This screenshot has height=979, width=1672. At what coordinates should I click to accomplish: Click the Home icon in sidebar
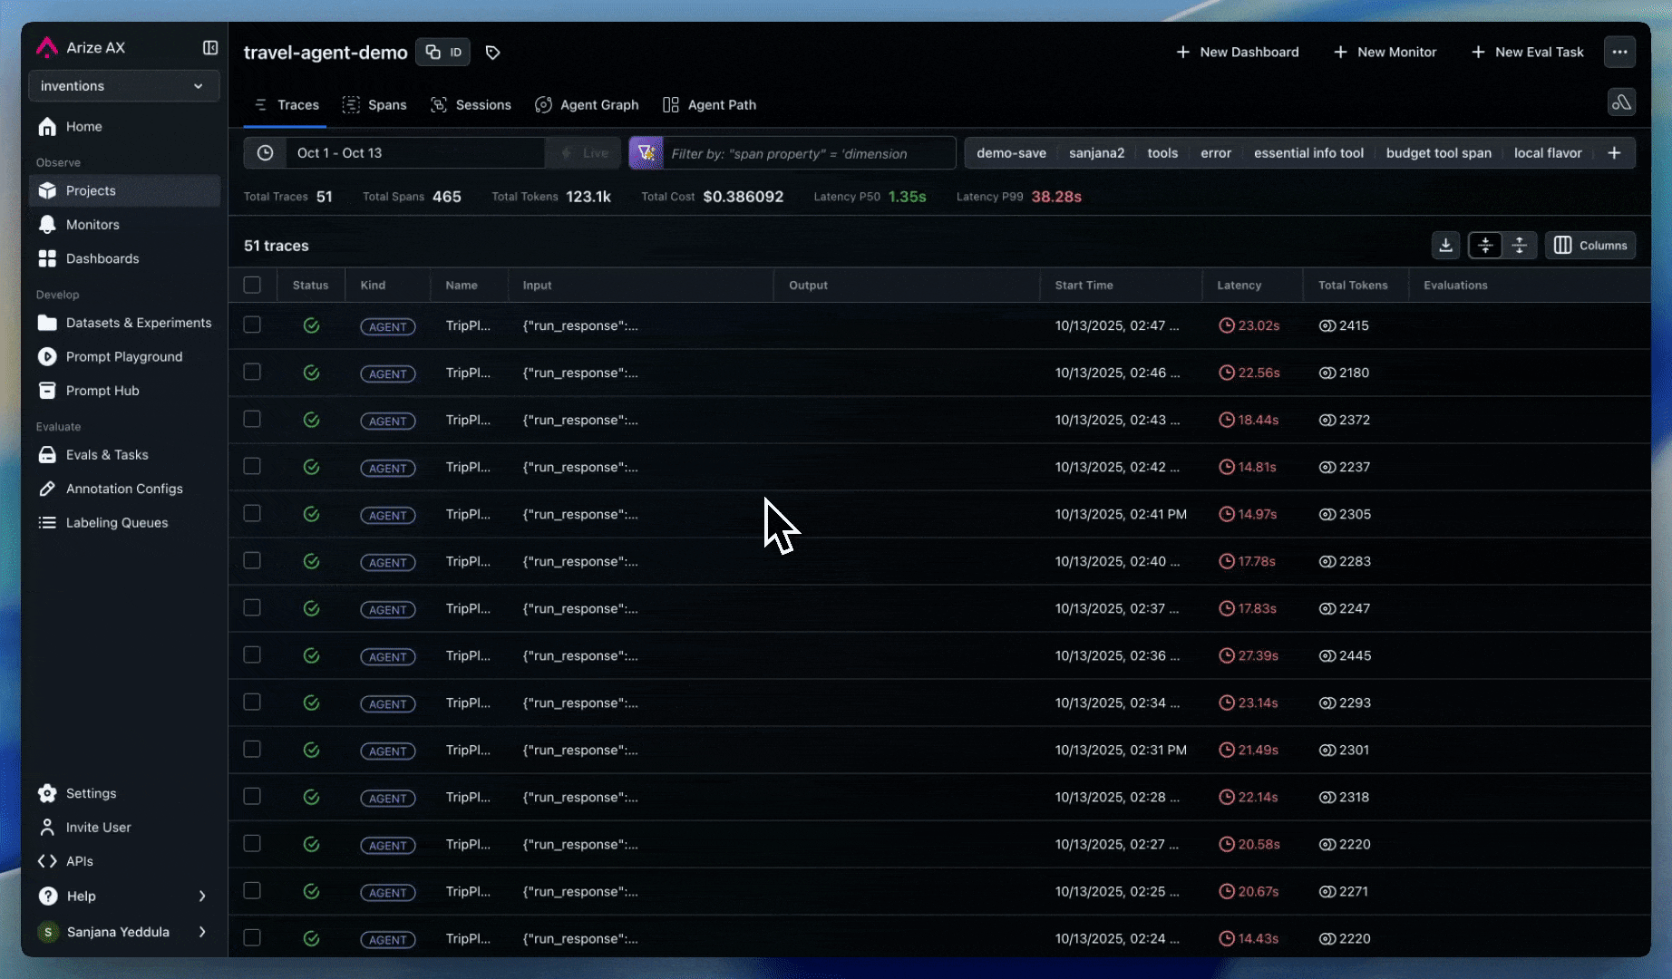(x=47, y=127)
